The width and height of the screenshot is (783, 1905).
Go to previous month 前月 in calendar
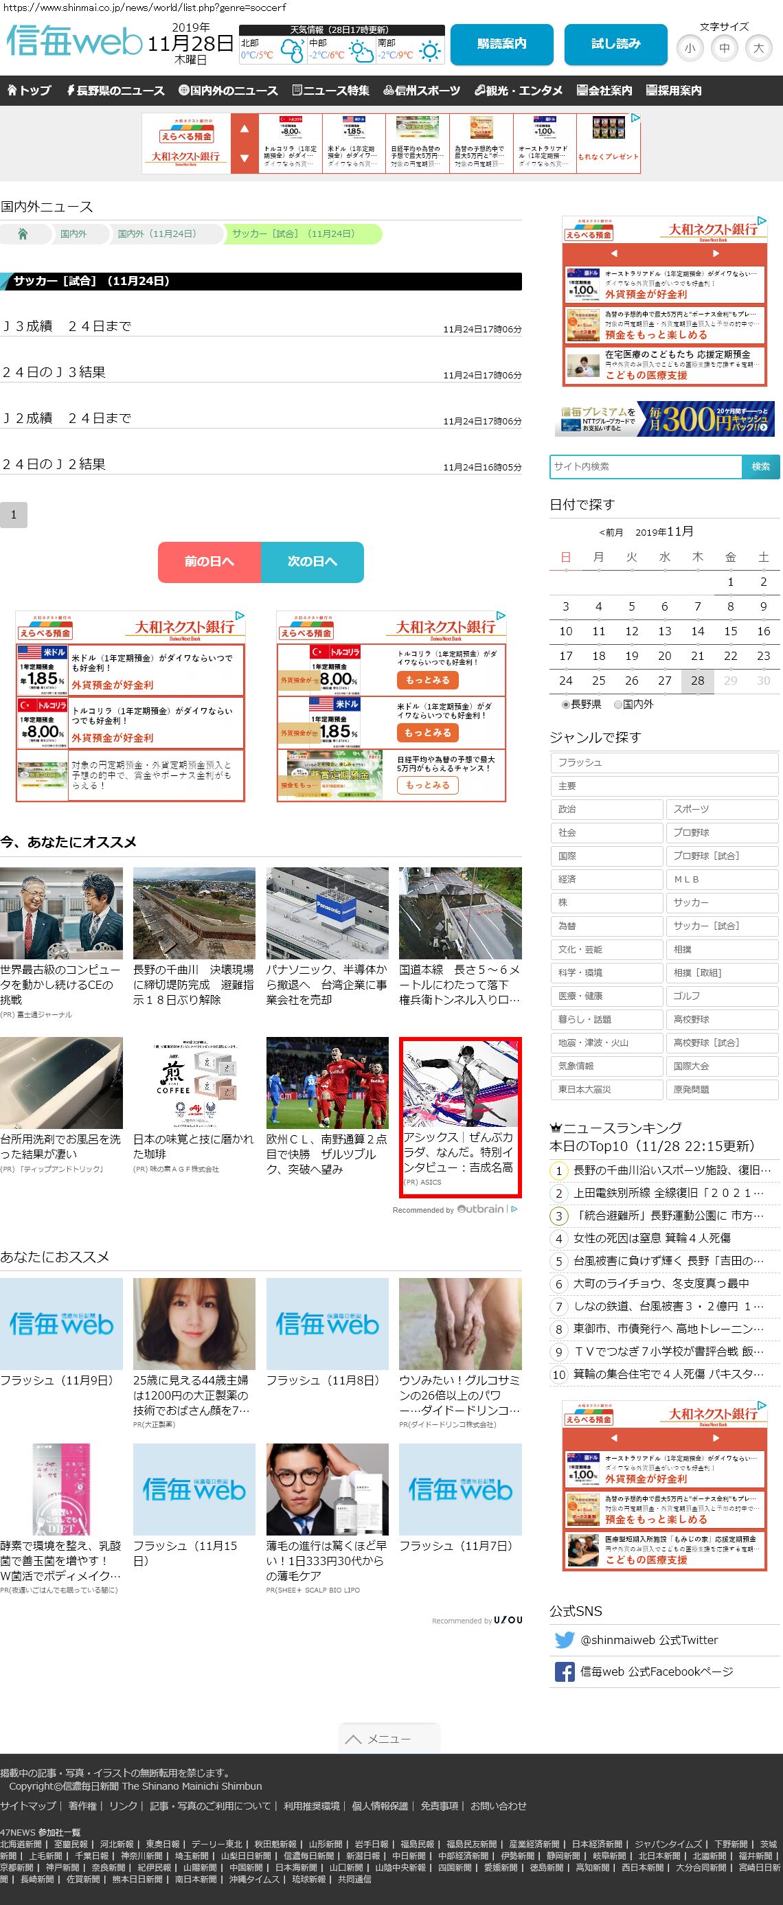611,532
